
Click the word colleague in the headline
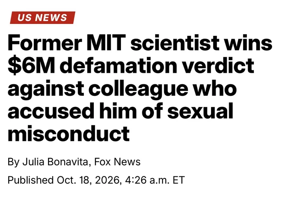[x=138, y=90]
